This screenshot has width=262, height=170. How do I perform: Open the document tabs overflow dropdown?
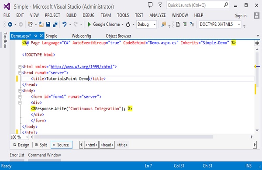258,36
